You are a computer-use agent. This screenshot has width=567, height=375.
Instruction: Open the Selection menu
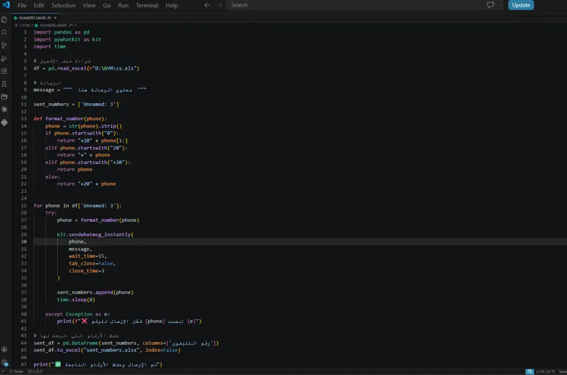point(64,5)
